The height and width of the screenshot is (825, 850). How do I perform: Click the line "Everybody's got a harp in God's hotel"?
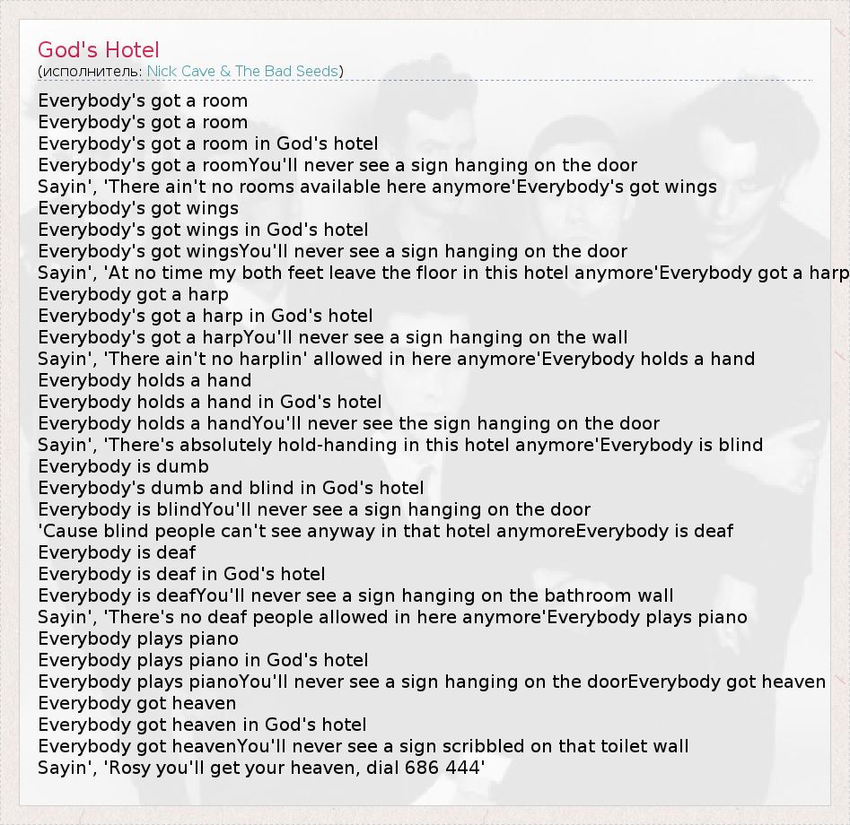(x=206, y=316)
